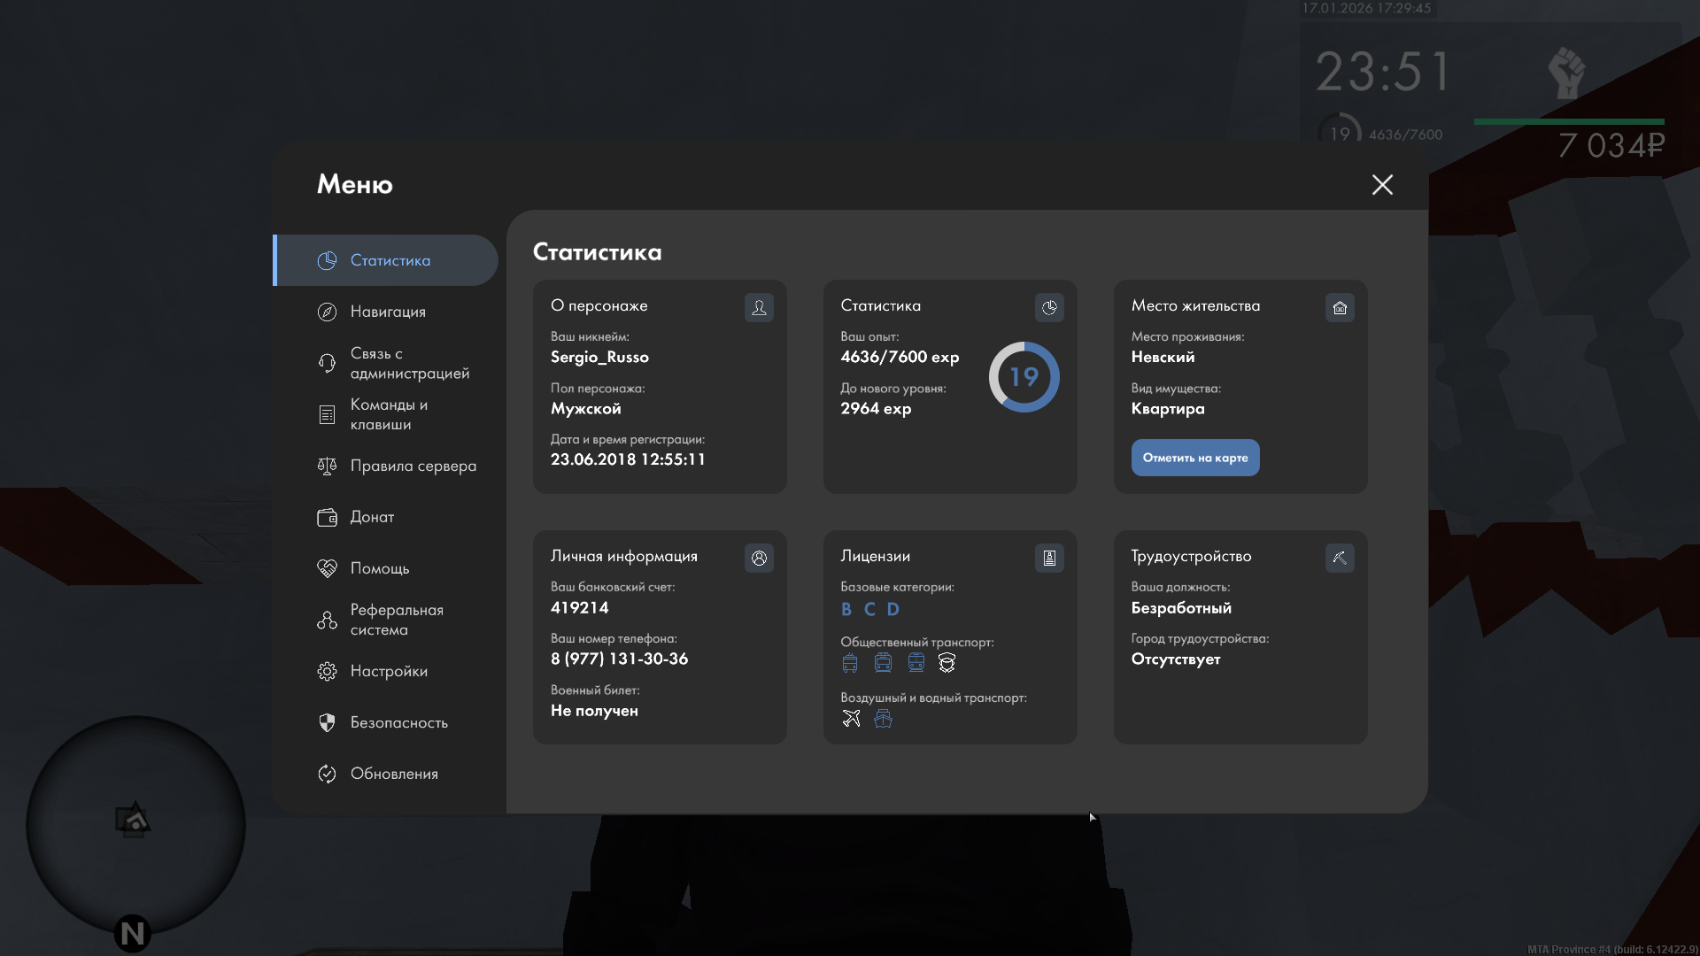Select the Безопасность menu item
This screenshot has height=956, width=1700.
tap(398, 722)
